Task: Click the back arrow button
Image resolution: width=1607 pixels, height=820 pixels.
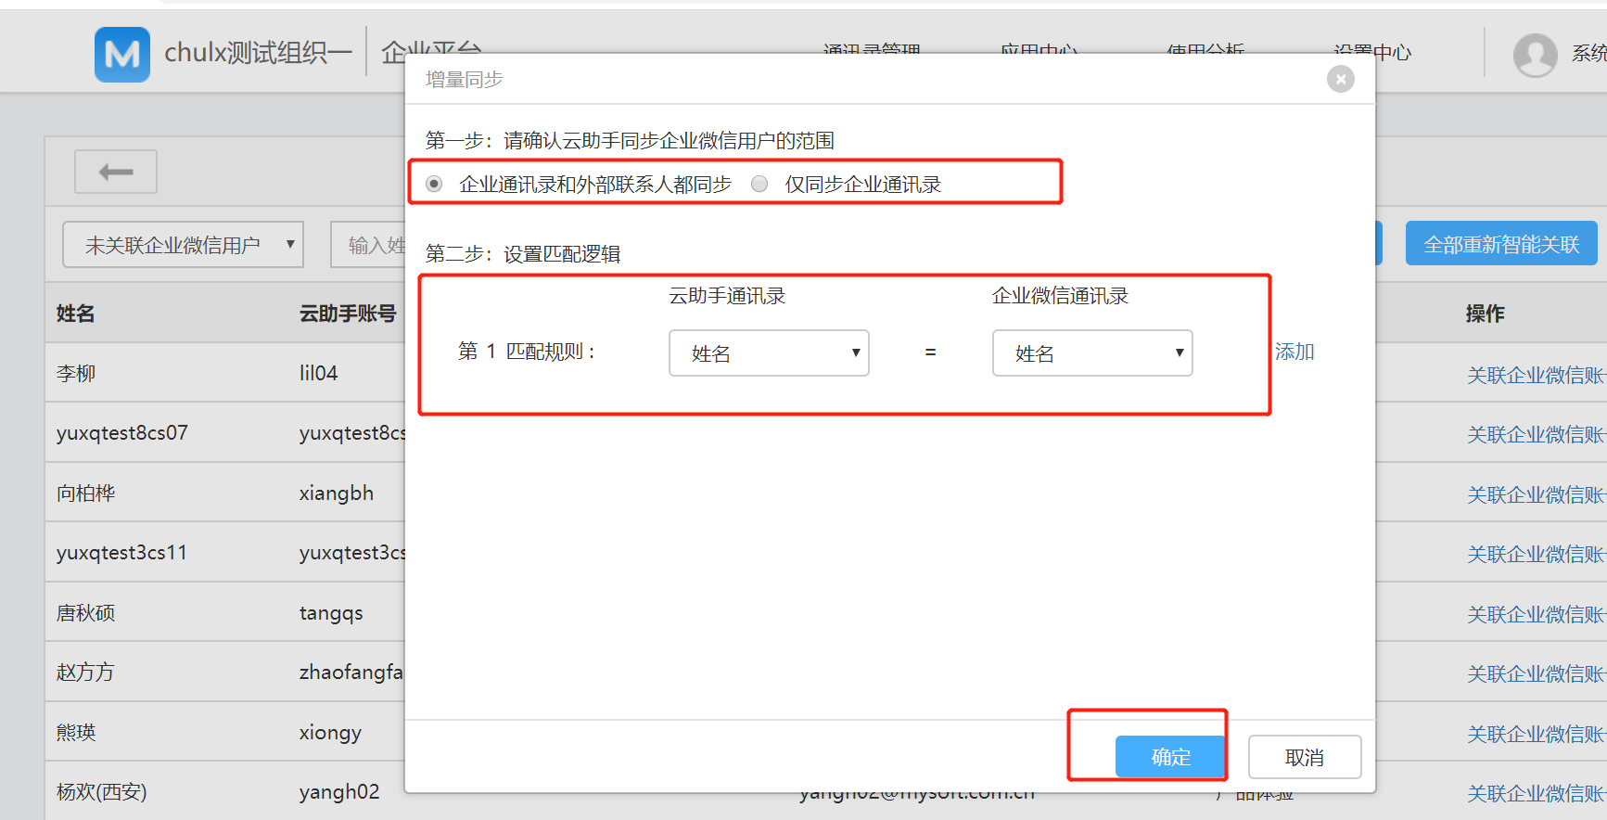Action: point(116,172)
